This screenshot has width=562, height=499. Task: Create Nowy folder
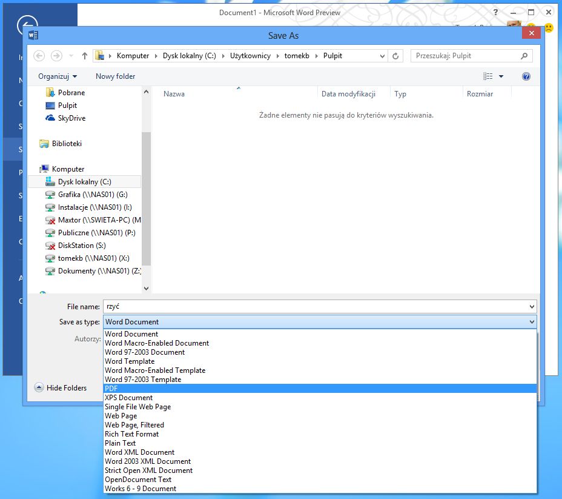click(x=116, y=76)
